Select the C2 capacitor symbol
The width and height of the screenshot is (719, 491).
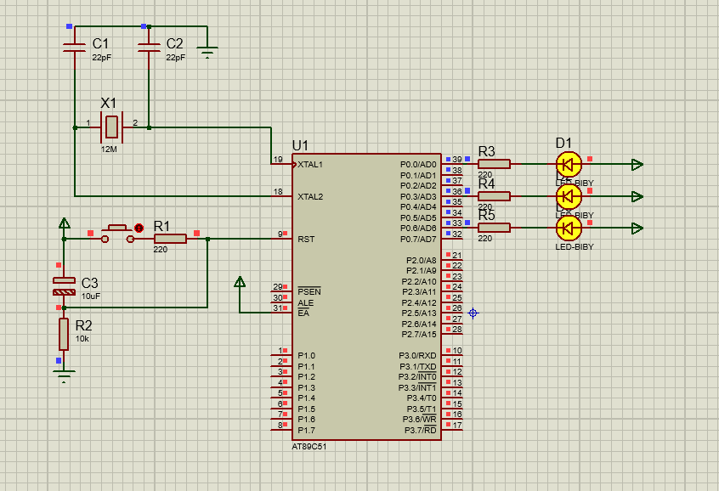click(149, 48)
